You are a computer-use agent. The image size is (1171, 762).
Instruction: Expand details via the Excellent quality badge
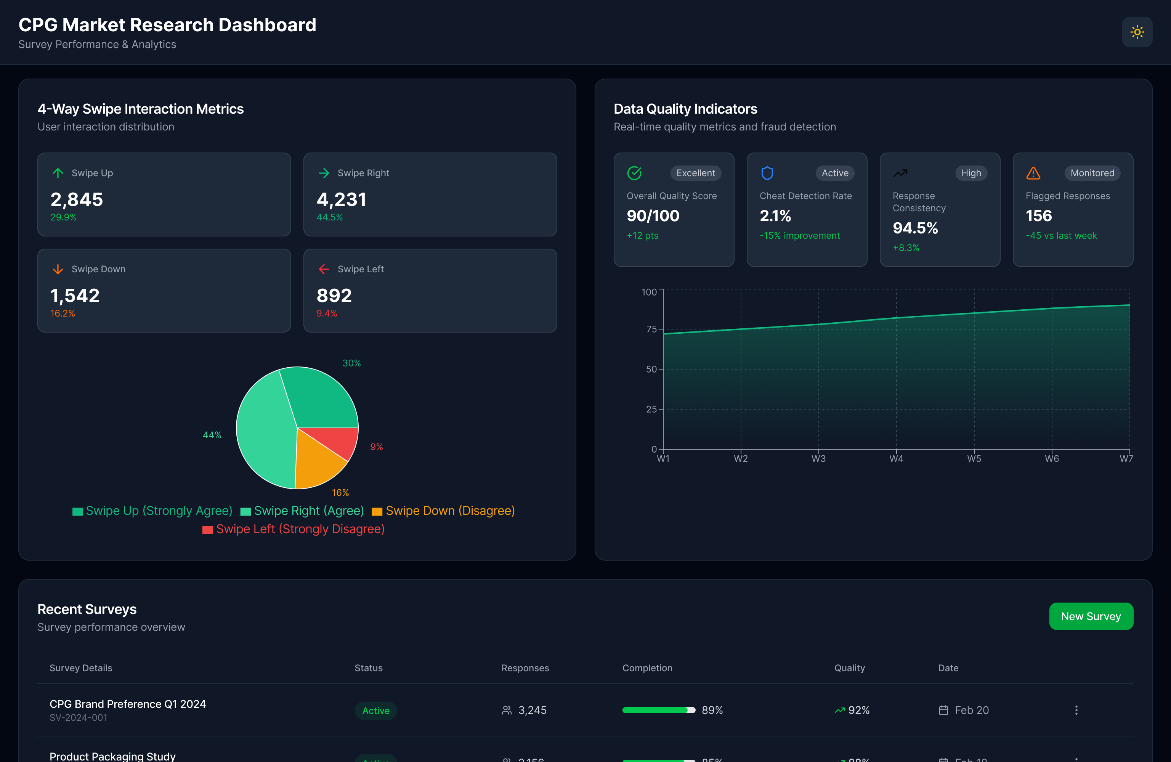[x=695, y=173]
